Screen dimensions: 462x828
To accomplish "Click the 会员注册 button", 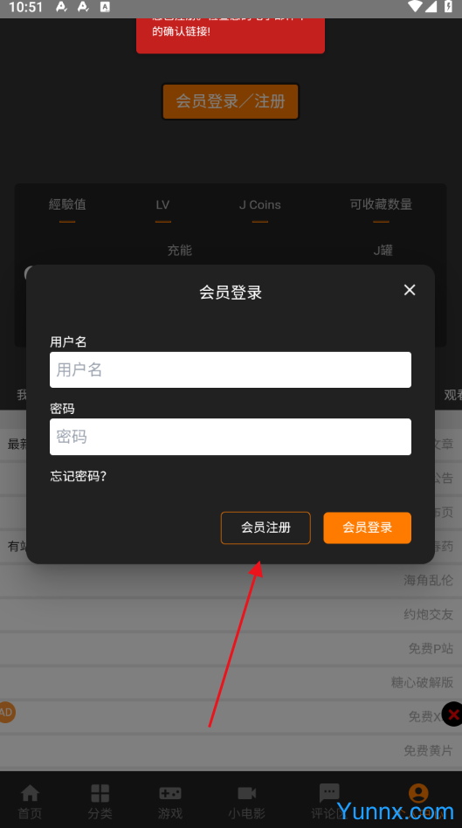I will [x=265, y=528].
